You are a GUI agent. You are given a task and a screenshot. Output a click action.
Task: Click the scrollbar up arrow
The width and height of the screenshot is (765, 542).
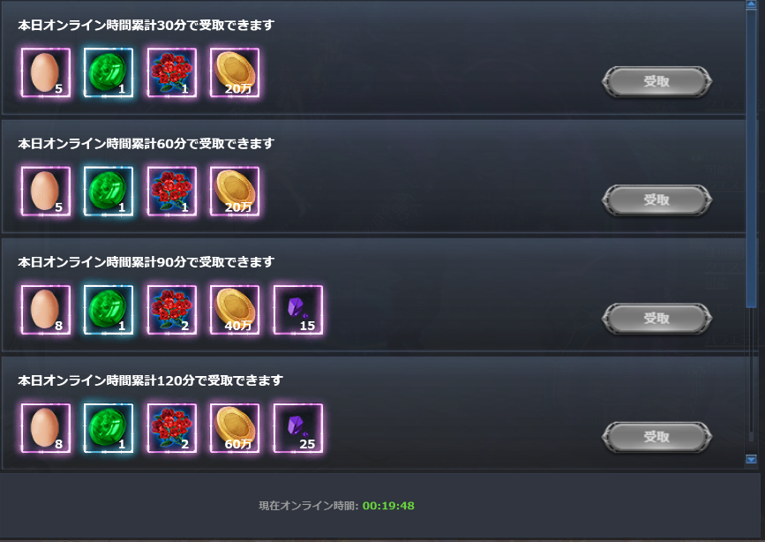tap(752, 4)
